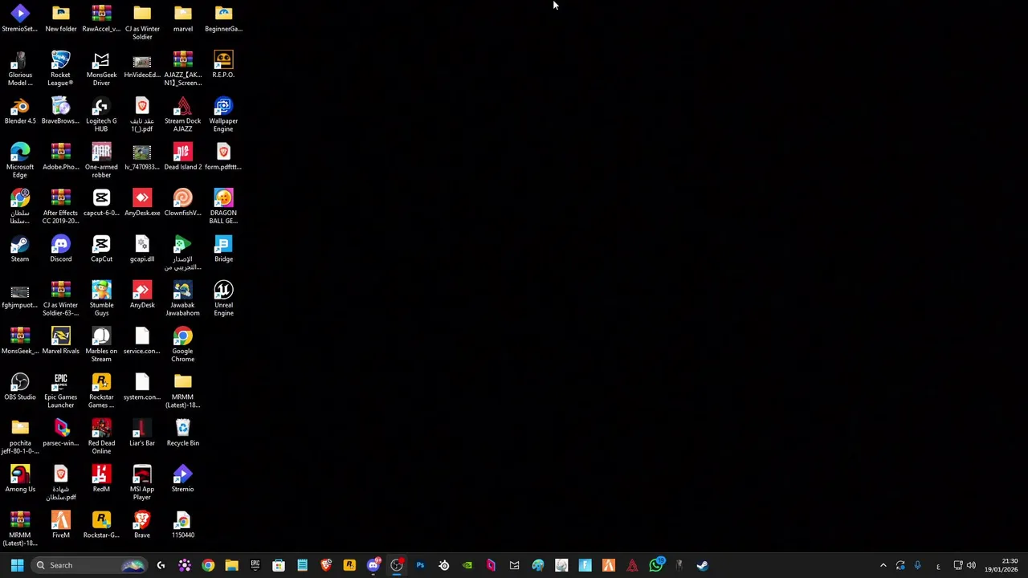Viewport: 1028px width, 578px height.
Task: Select the Dead Island 2 desktop icon
Action: (182, 157)
